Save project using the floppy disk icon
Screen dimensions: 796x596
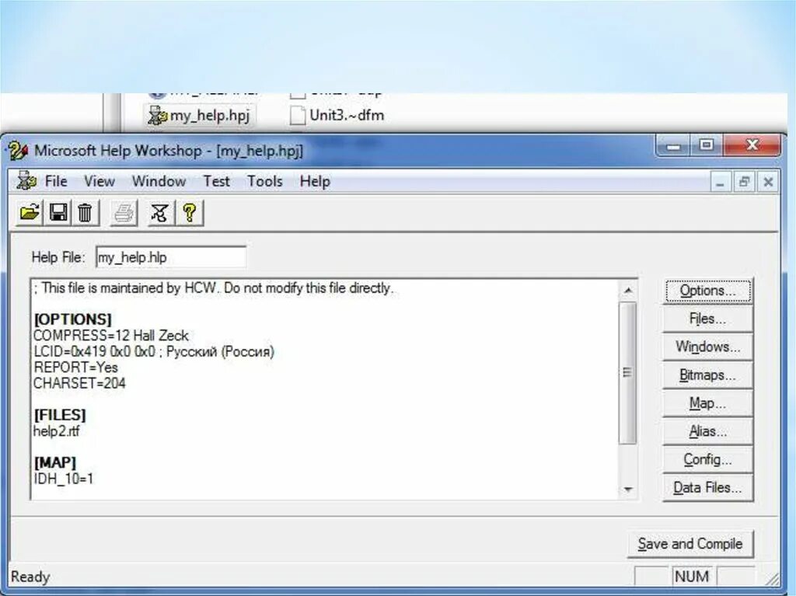[x=58, y=212]
